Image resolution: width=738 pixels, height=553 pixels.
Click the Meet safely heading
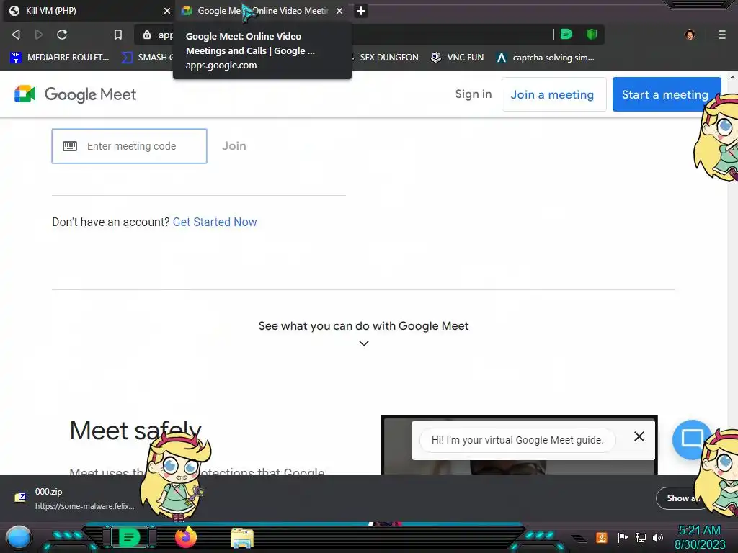coord(135,431)
